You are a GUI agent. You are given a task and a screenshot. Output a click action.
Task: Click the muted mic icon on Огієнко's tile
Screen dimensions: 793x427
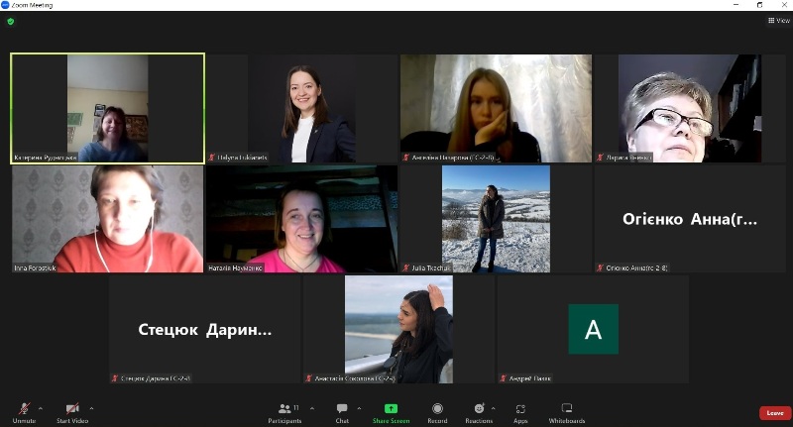tap(601, 267)
